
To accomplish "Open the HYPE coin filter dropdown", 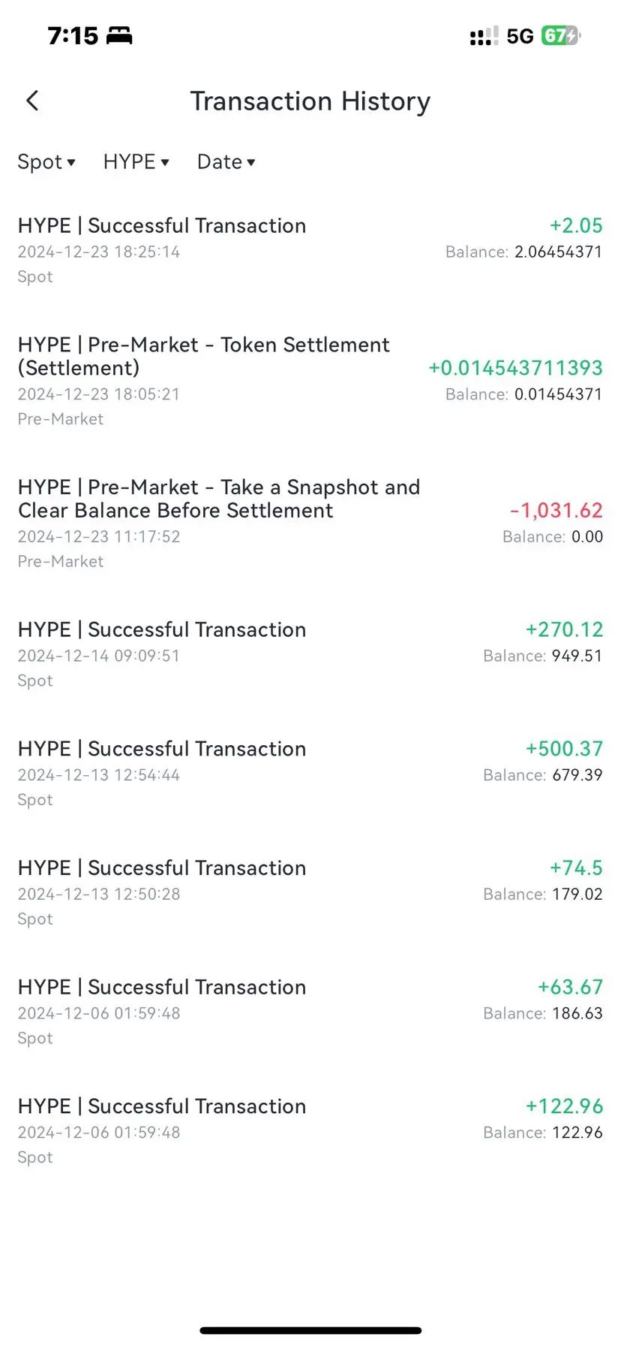I will click(136, 161).
